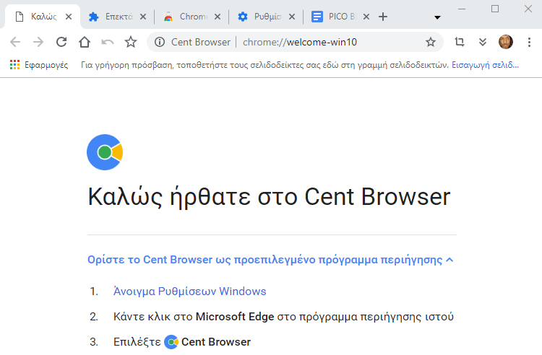Open the three-dot browser menu
The image size is (542, 355).
pyautogui.click(x=529, y=42)
